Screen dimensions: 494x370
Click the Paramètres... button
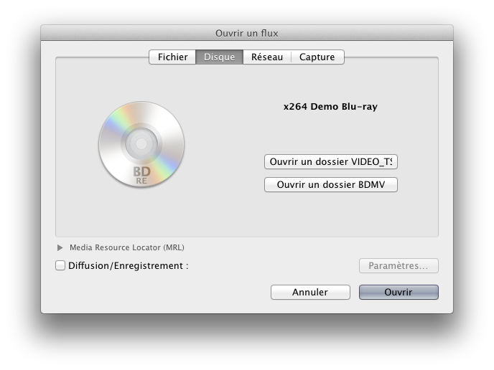pyautogui.click(x=399, y=266)
